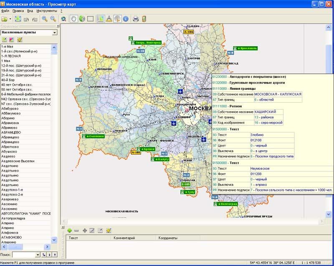Open the Файл menu
This screenshot has width=334, height=266.
click(5, 10)
